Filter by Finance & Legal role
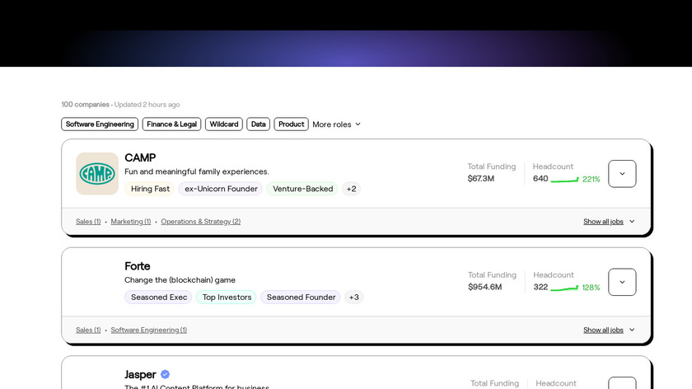The image size is (692, 389). pyautogui.click(x=171, y=124)
